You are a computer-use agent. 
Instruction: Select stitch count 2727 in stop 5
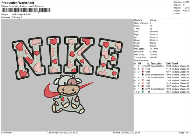coord(147,77)
